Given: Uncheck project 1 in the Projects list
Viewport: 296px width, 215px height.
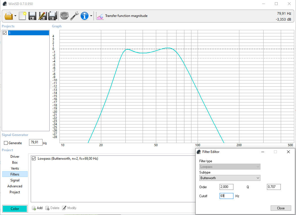Looking at the screenshot, I should pyautogui.click(x=5, y=33).
